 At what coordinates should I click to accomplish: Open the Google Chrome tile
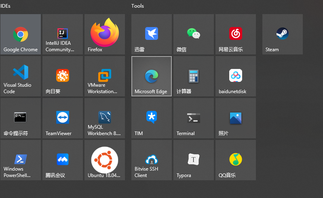point(21,34)
